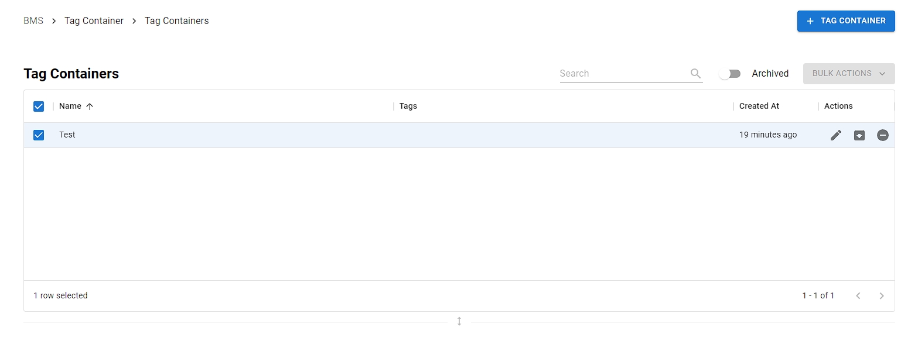This screenshot has height=337, width=918.
Task: Click the search magnifier icon
Action: click(x=695, y=73)
